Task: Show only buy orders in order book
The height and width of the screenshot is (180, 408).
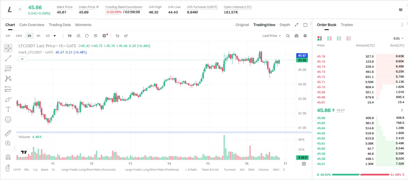Action: coord(339,38)
